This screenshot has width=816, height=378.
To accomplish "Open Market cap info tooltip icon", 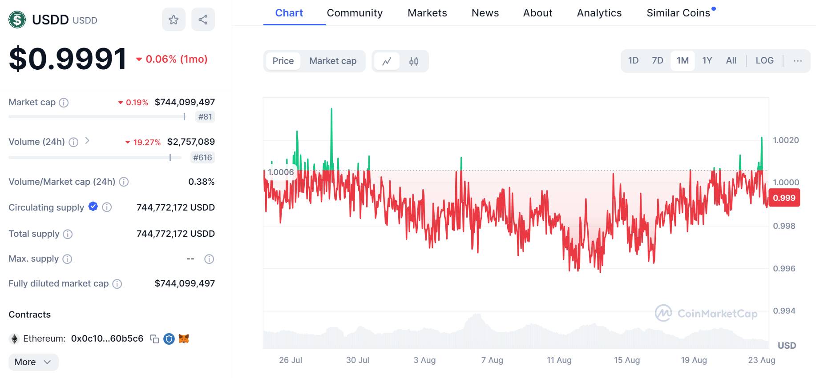I will pos(64,103).
